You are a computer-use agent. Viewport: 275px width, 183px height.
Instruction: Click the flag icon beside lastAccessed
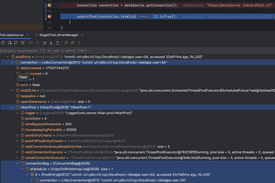coord(18,68)
